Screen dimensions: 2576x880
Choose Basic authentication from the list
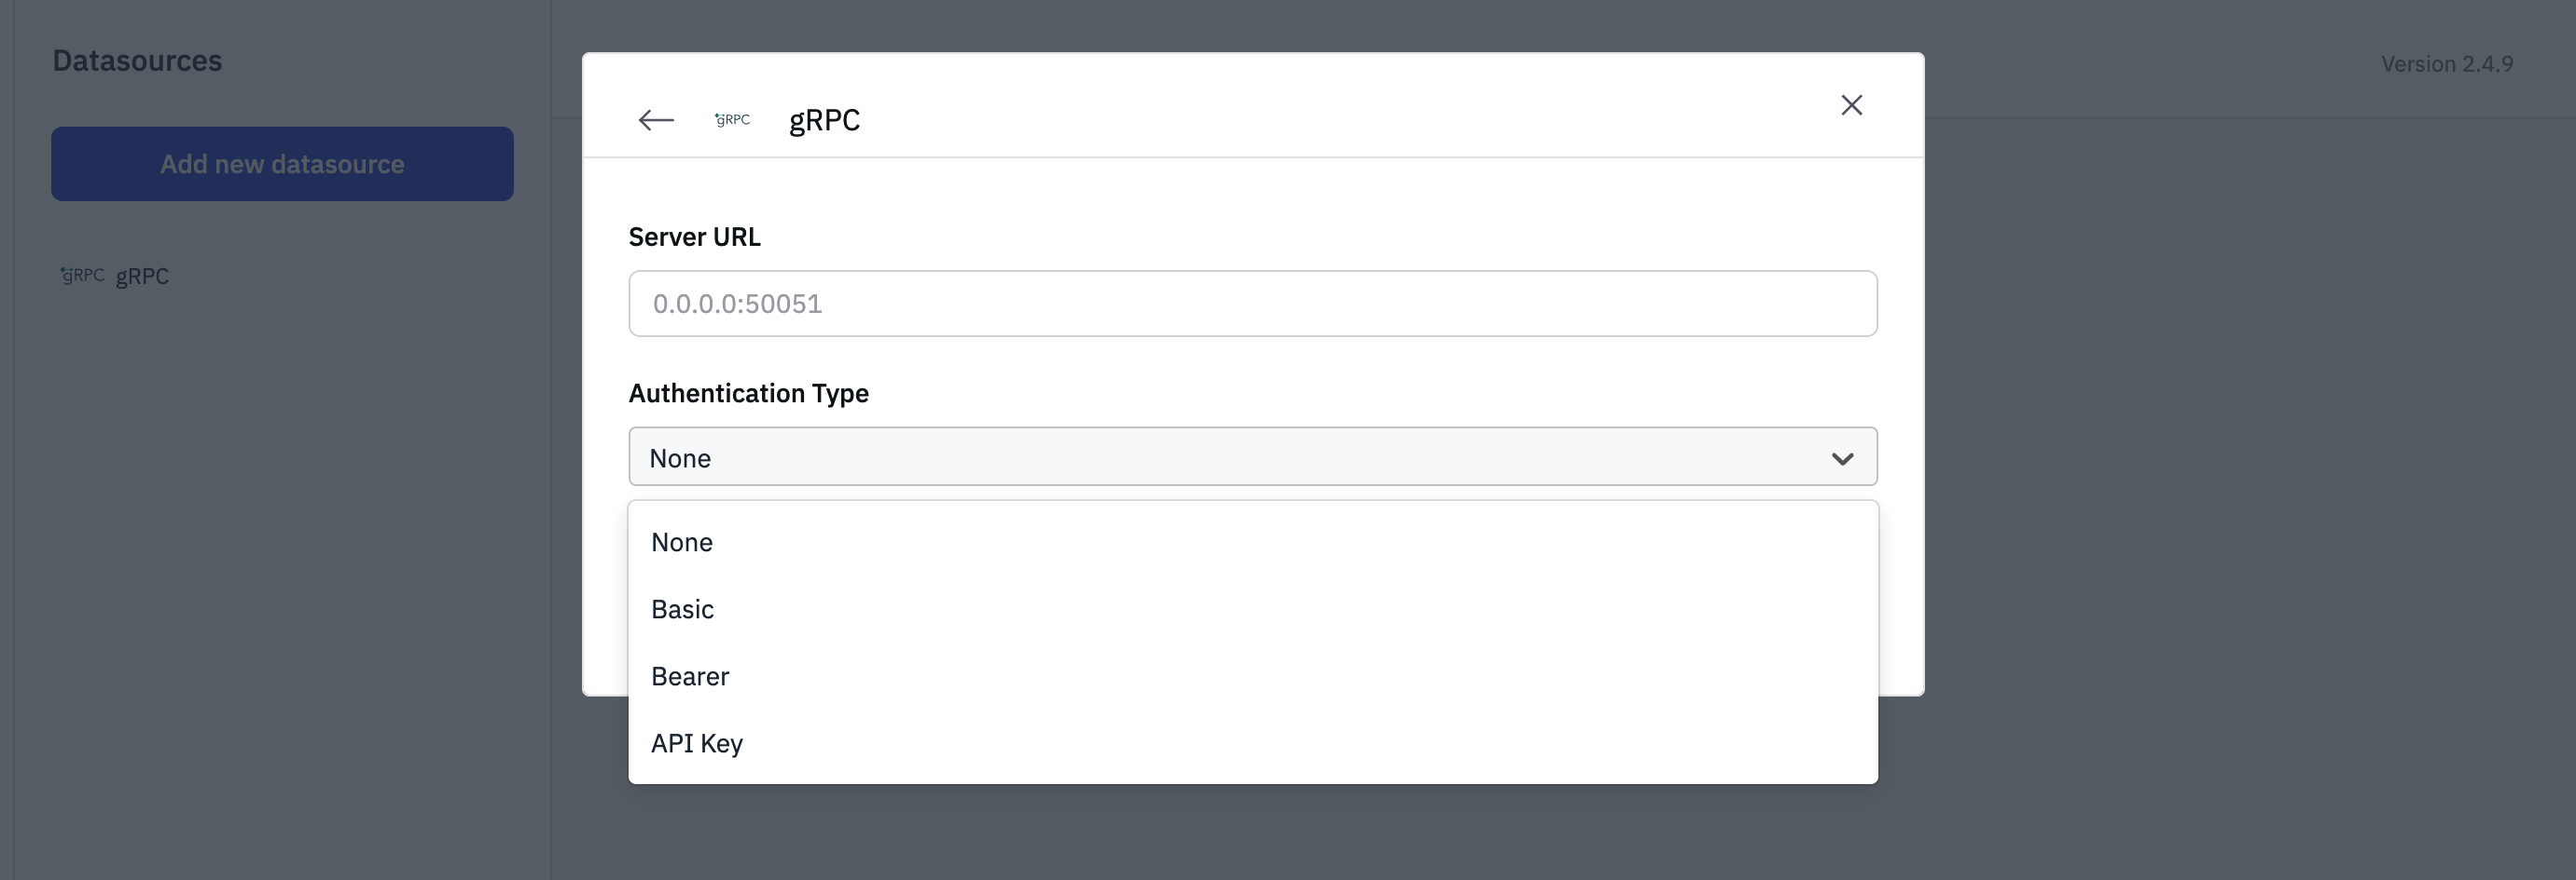[x=682, y=609]
